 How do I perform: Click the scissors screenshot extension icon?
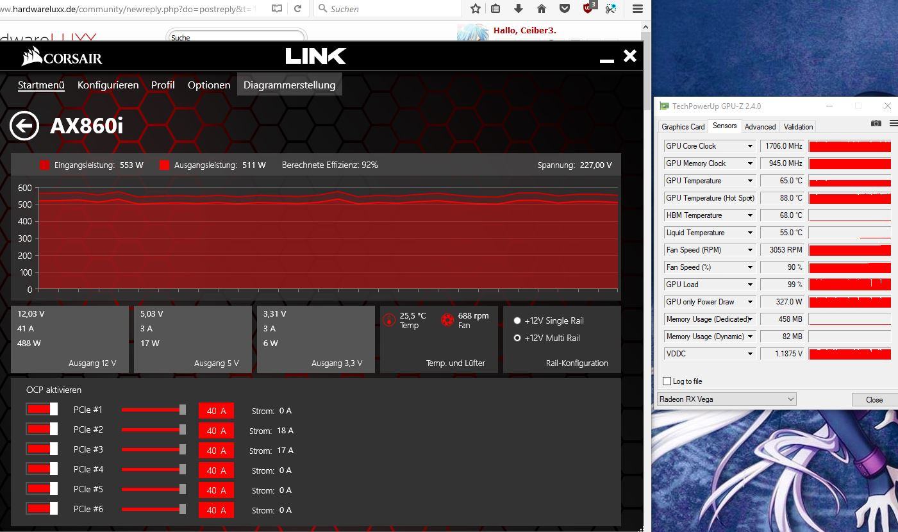(x=611, y=8)
